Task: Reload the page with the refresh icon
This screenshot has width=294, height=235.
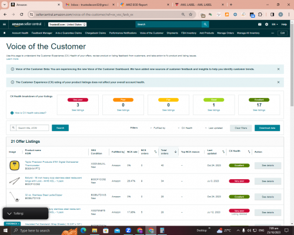Action: click(x=22, y=15)
